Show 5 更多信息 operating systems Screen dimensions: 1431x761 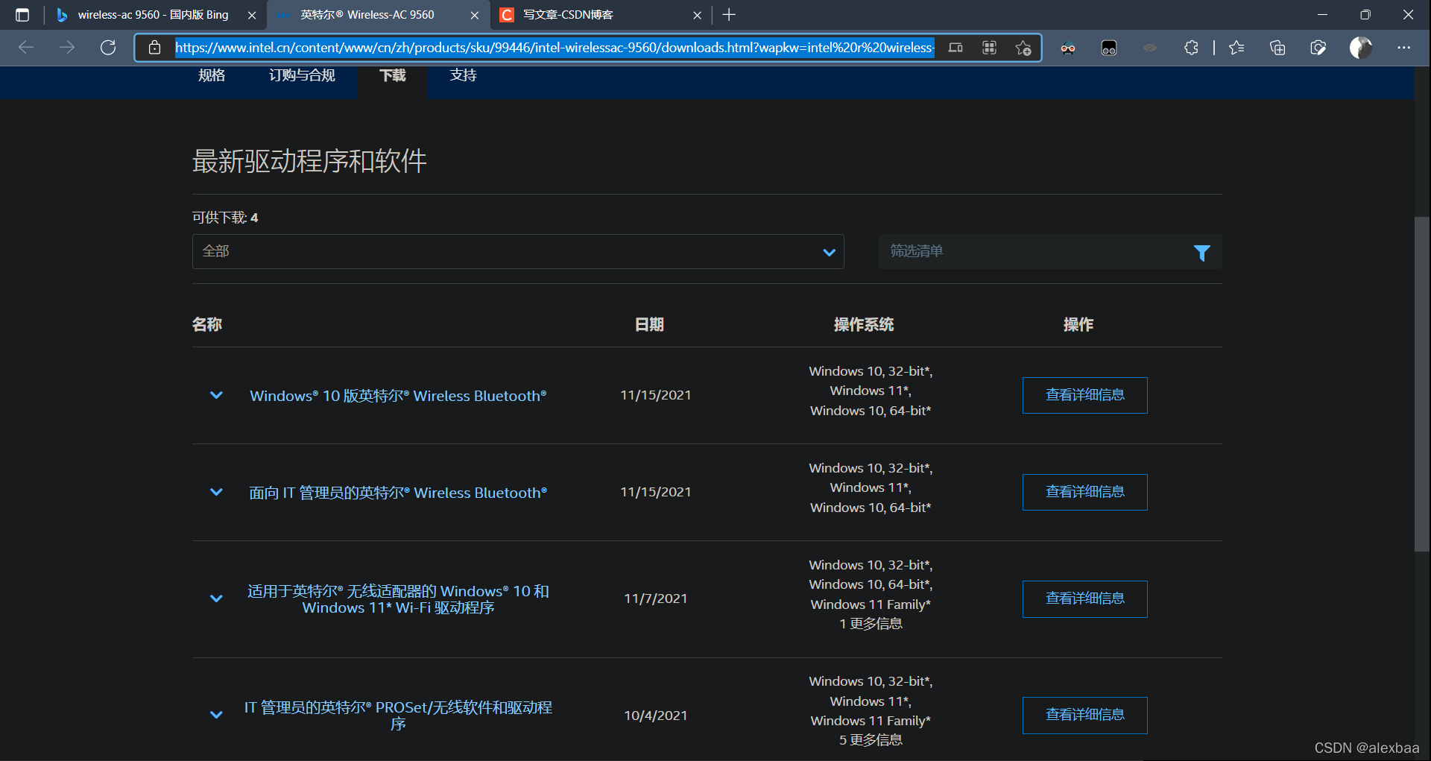tap(871, 740)
